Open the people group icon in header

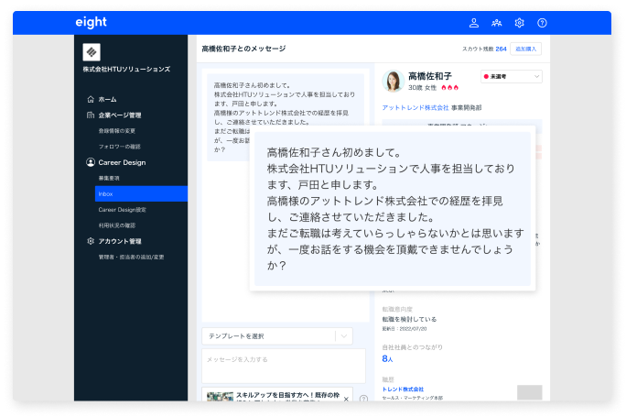pyautogui.click(x=496, y=23)
